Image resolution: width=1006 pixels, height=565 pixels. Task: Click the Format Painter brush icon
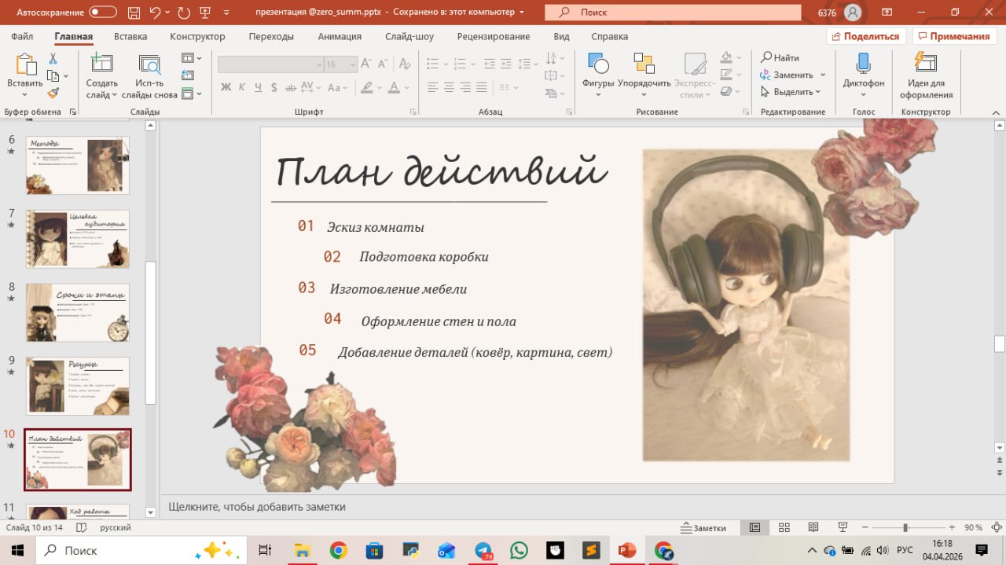pos(53,93)
